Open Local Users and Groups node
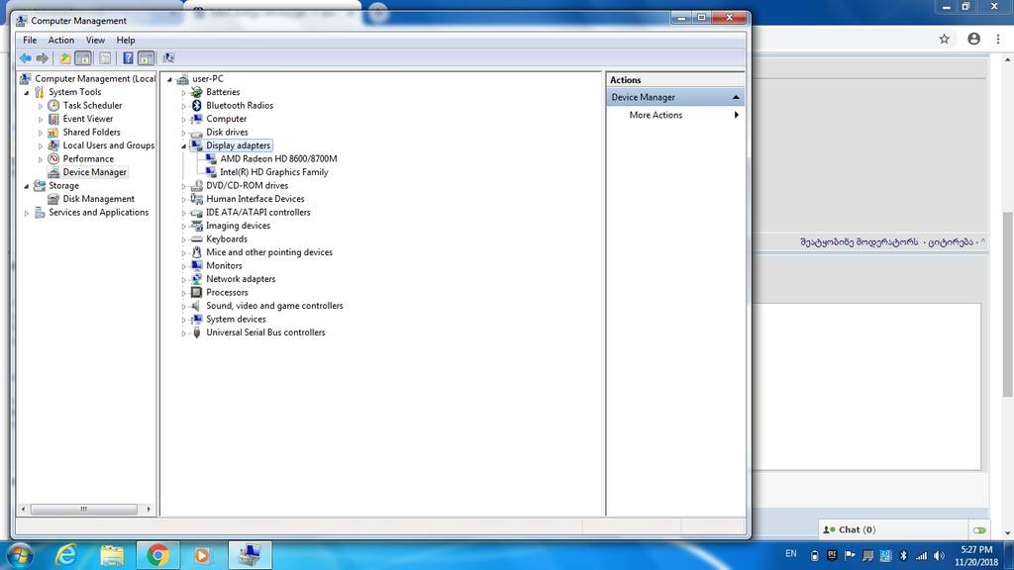This screenshot has width=1014, height=570. click(108, 145)
